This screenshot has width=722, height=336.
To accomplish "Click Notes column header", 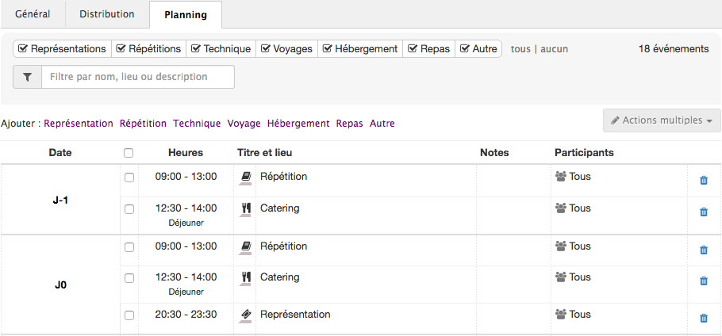I will pos(494,153).
